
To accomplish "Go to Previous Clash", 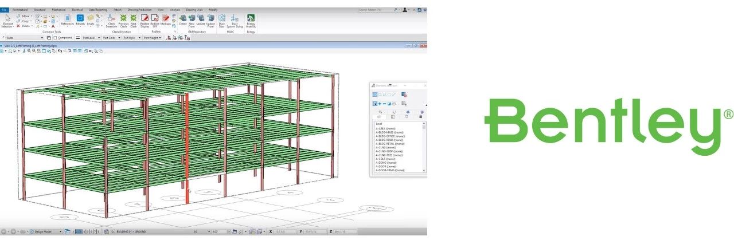I will pyautogui.click(x=123, y=21).
